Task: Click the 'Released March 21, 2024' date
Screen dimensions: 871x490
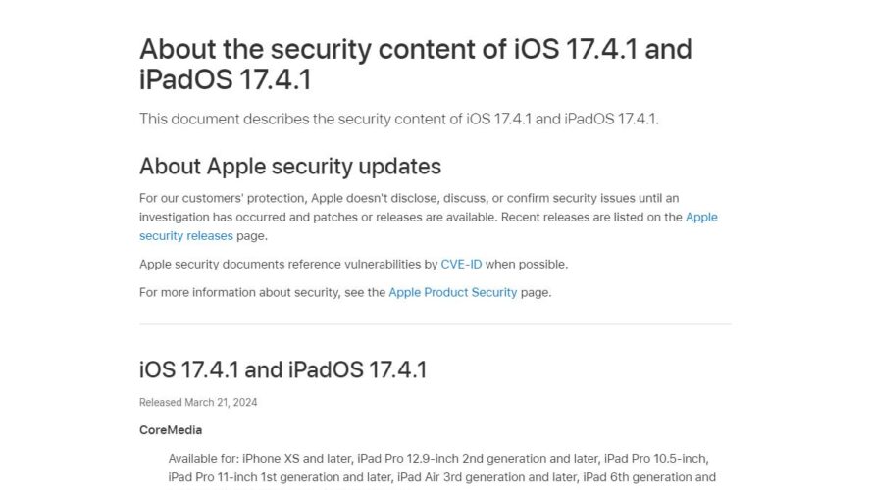Action: tap(198, 403)
